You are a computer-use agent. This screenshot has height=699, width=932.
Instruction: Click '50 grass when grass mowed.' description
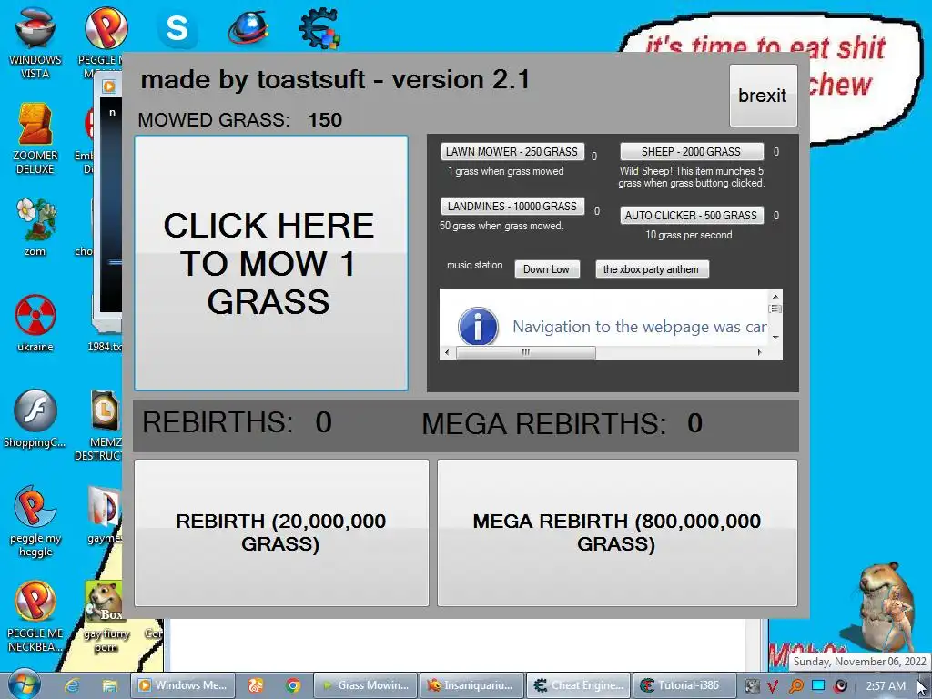pyautogui.click(x=501, y=226)
